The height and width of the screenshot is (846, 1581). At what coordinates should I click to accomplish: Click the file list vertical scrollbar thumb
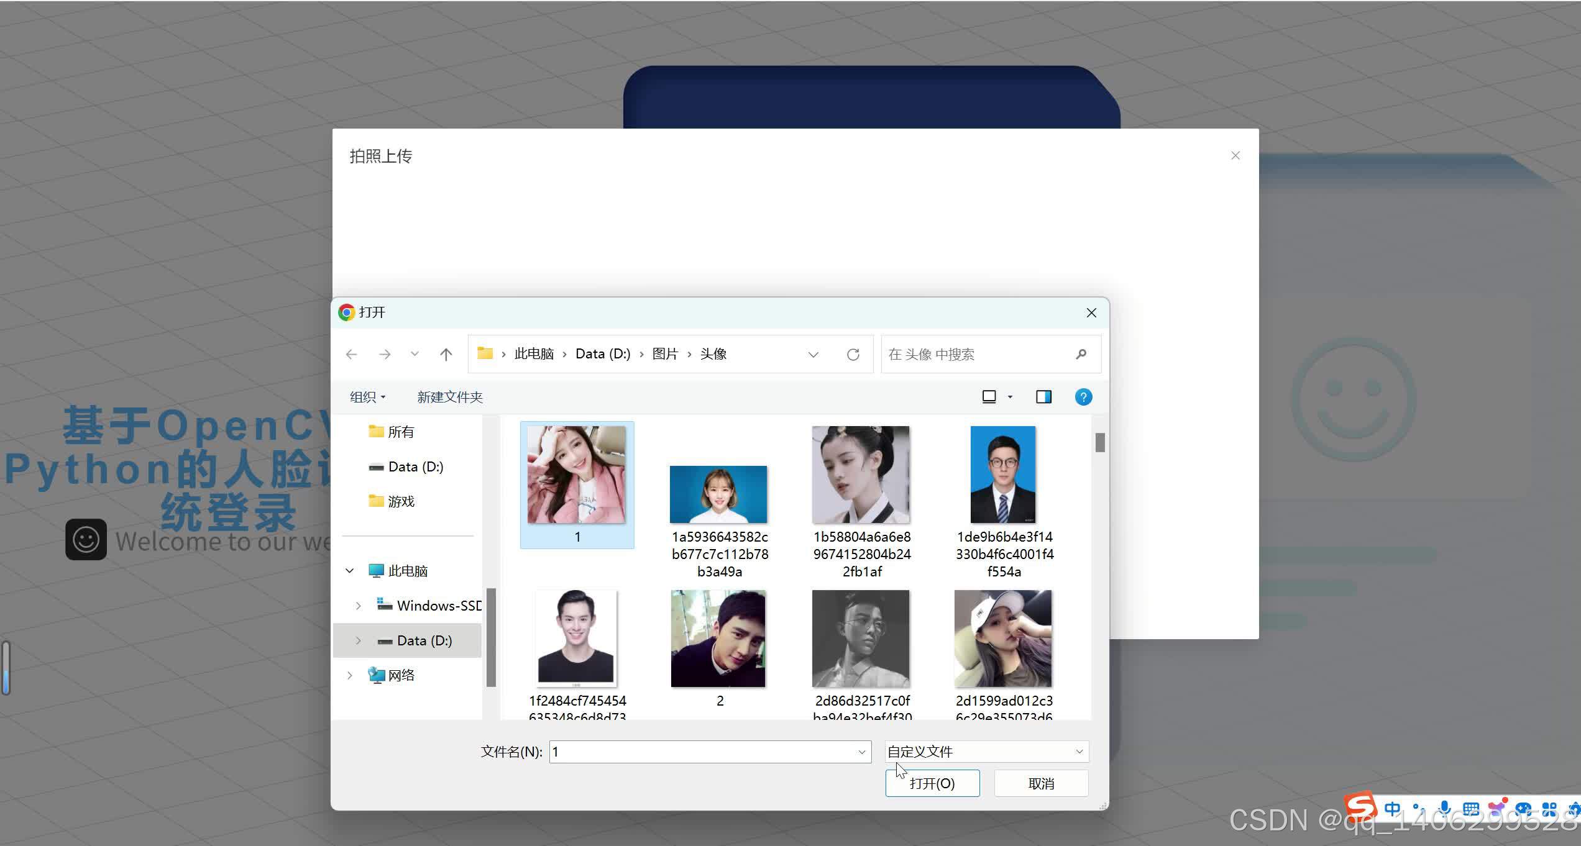tap(1099, 442)
